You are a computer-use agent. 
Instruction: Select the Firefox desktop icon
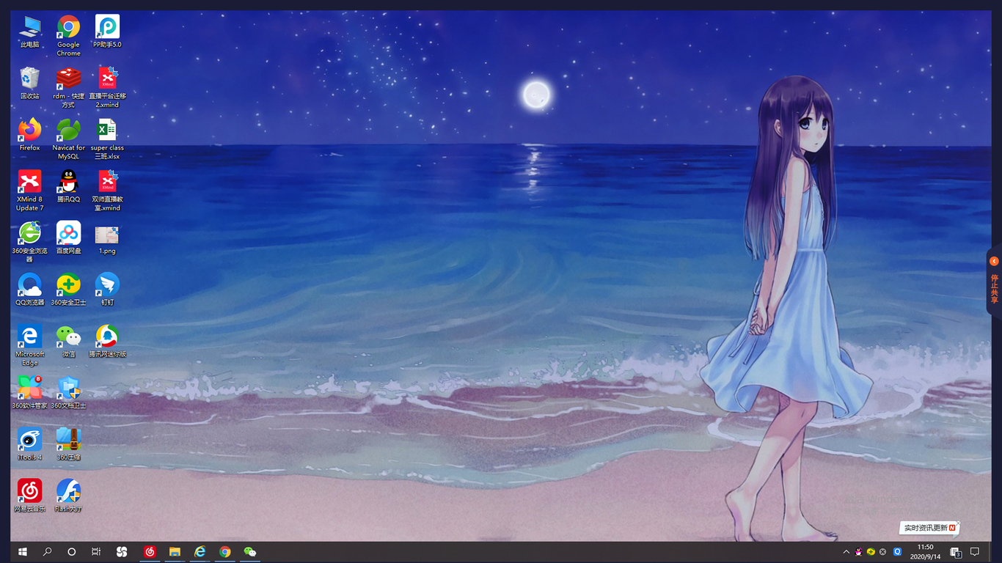(30, 135)
